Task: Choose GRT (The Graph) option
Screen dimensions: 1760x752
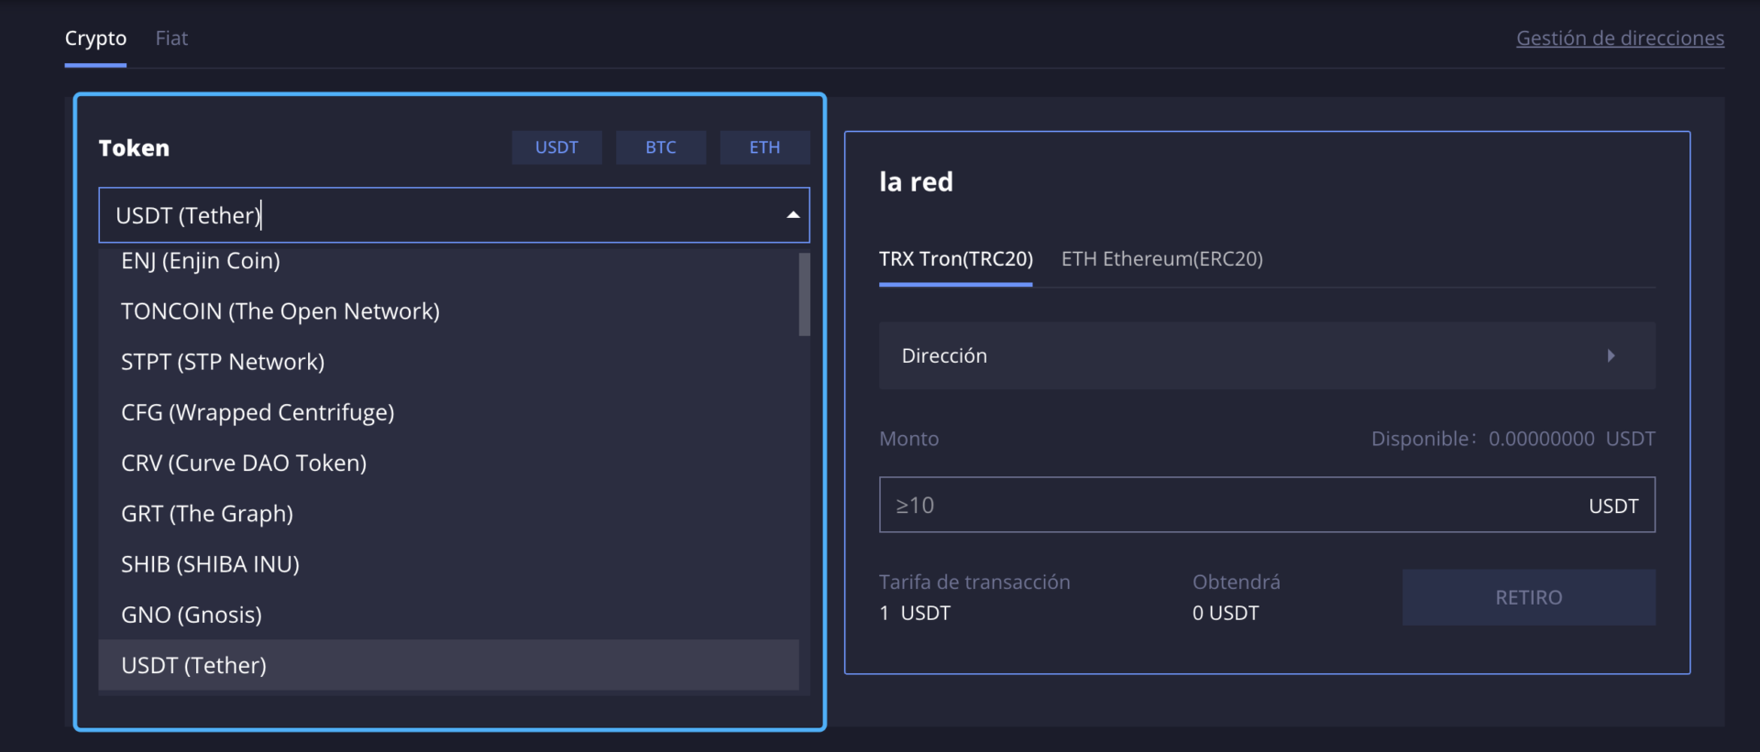Action: [x=448, y=513]
